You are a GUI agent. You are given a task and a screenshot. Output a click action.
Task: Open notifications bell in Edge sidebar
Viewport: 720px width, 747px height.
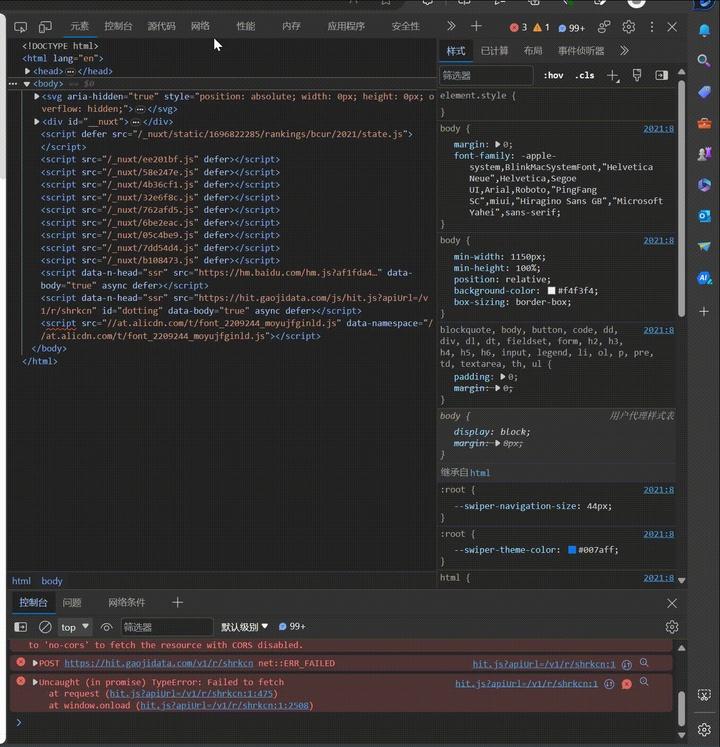(x=704, y=30)
